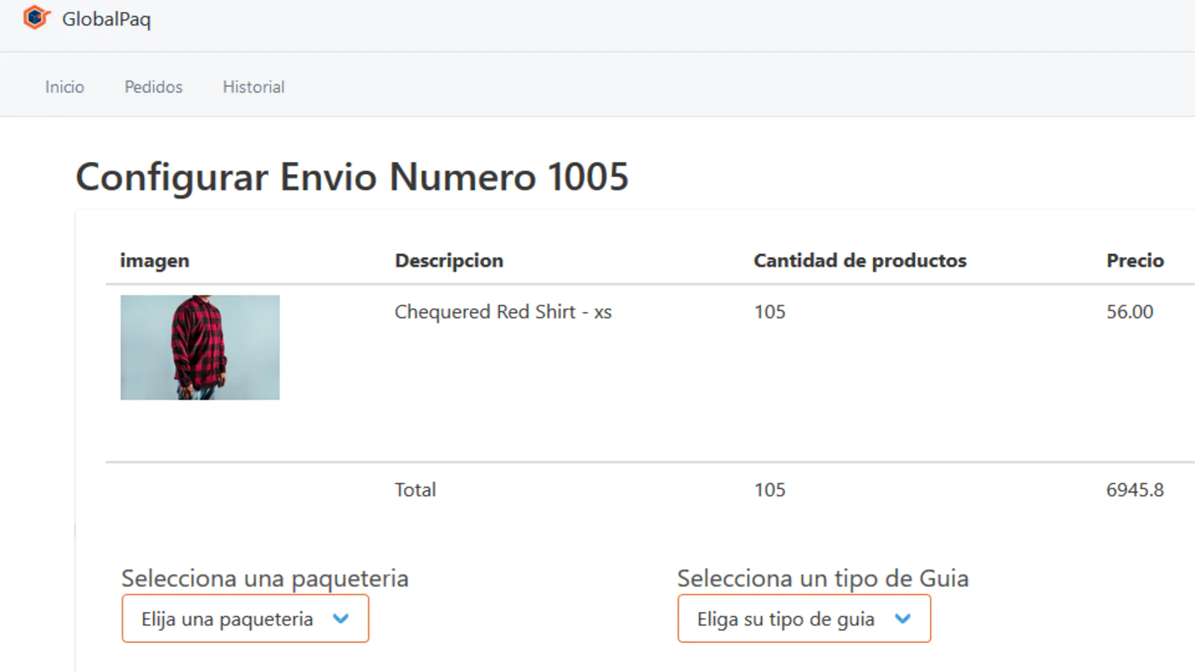Click the 'Configurar Envio Numero 1005' heading
The width and height of the screenshot is (1195, 672).
352,178
